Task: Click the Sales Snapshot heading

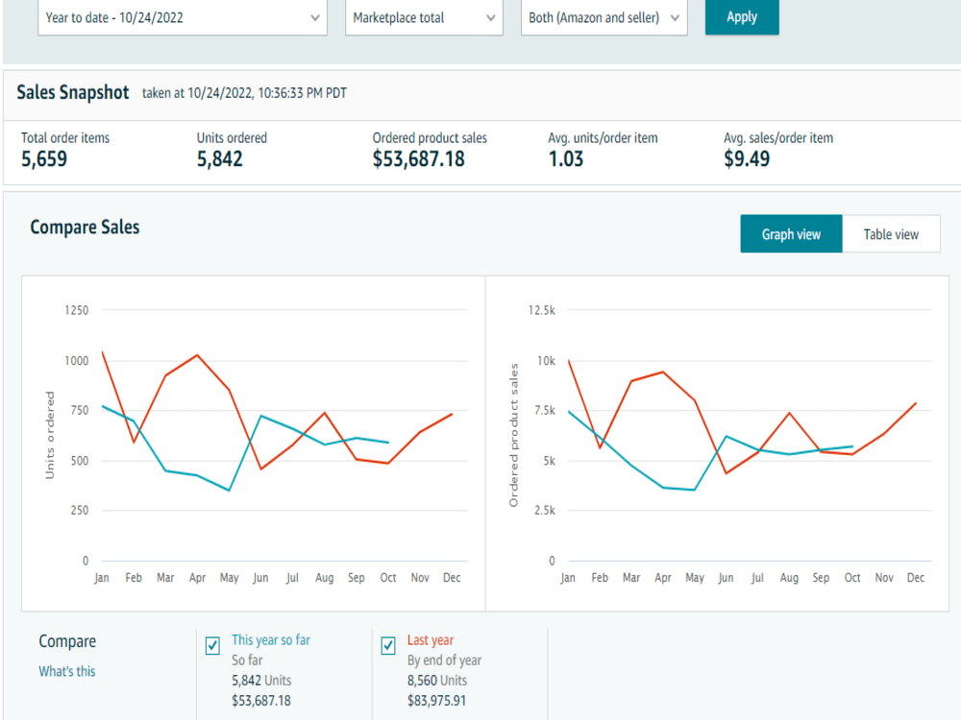Action: [x=73, y=92]
